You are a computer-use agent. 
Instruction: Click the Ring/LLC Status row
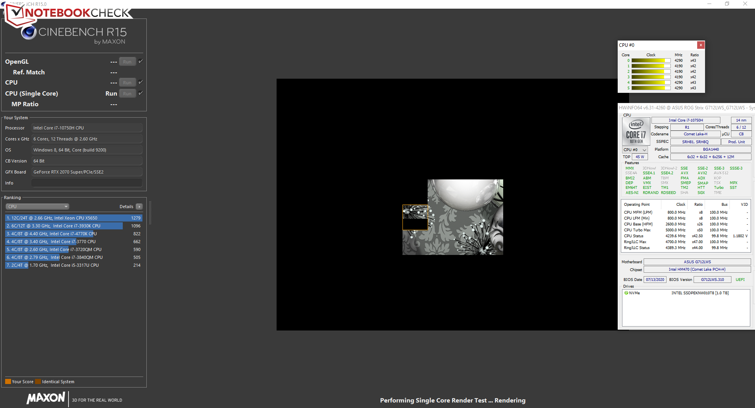(x=686, y=248)
